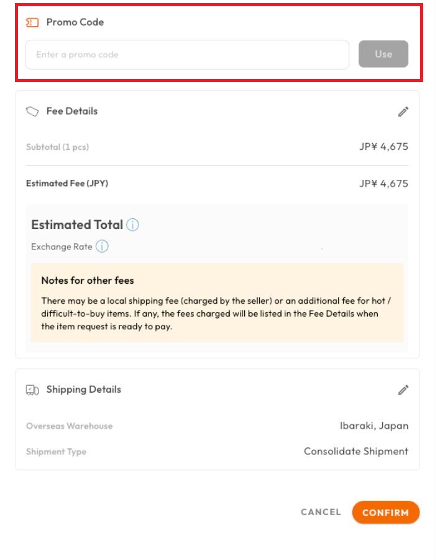Screen dimensions: 435x560
Task: Click the Estimated Total heading text
Action: pyautogui.click(x=77, y=225)
